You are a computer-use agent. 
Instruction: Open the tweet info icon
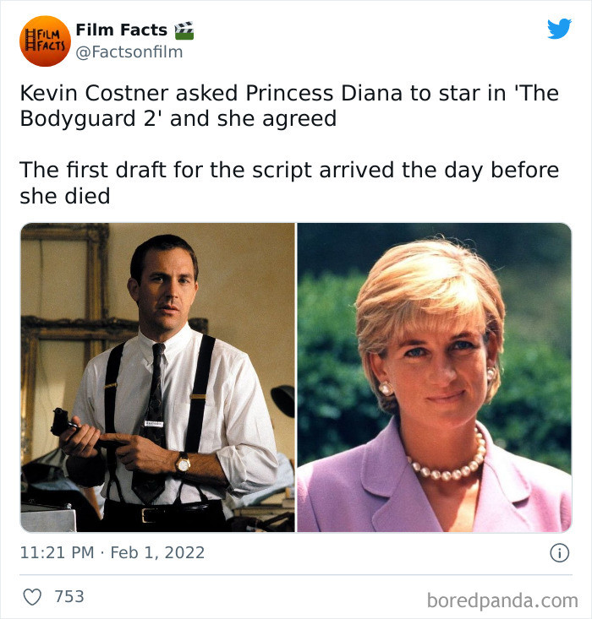pyautogui.click(x=558, y=554)
